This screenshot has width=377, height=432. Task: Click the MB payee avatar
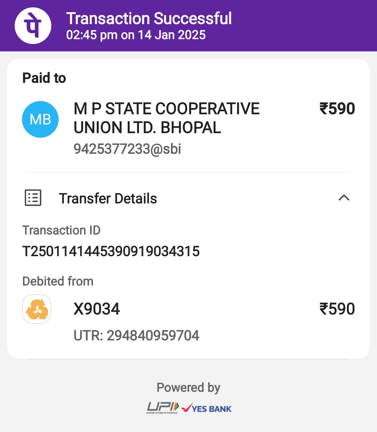[x=40, y=119]
